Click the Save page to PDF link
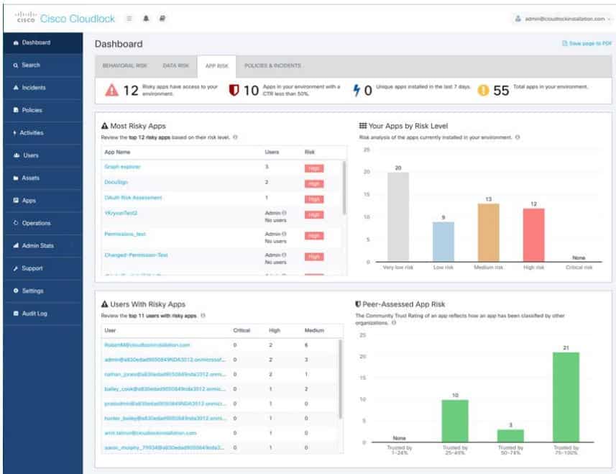The height and width of the screenshot is (474, 616). coord(587,43)
